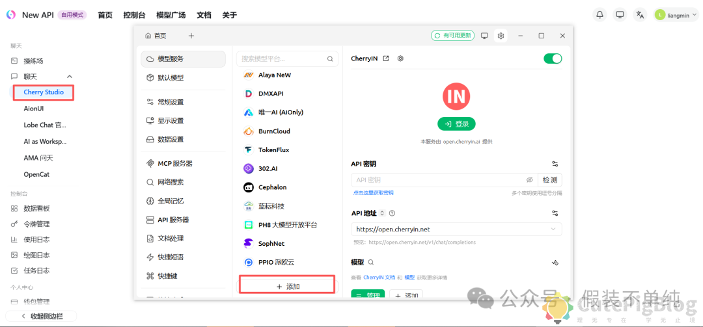Collapse the 聊天 sidebar group

[x=70, y=77]
